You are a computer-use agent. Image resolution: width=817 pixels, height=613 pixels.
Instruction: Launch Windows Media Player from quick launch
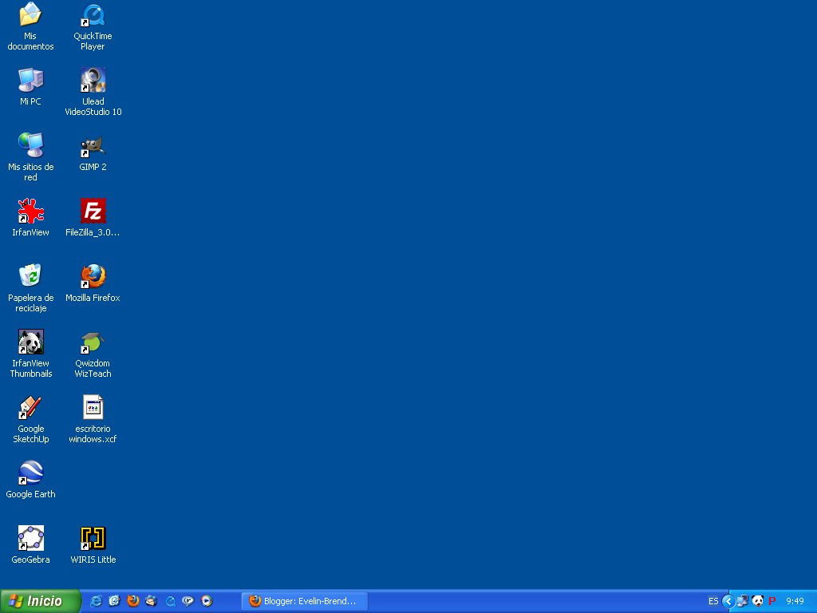tap(207, 601)
